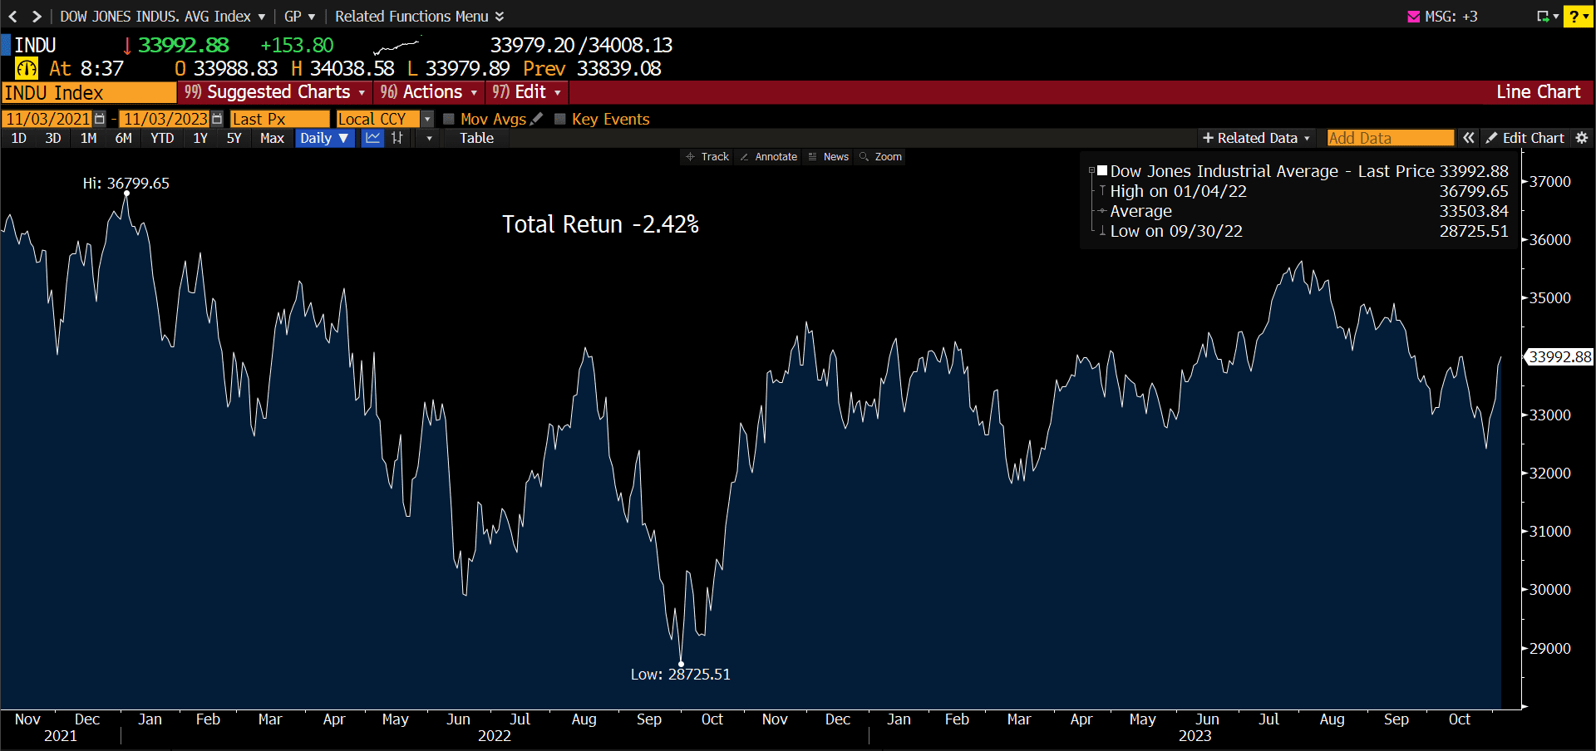Edit moving averages with pencil icon
The height and width of the screenshot is (751, 1596).
tap(537, 119)
